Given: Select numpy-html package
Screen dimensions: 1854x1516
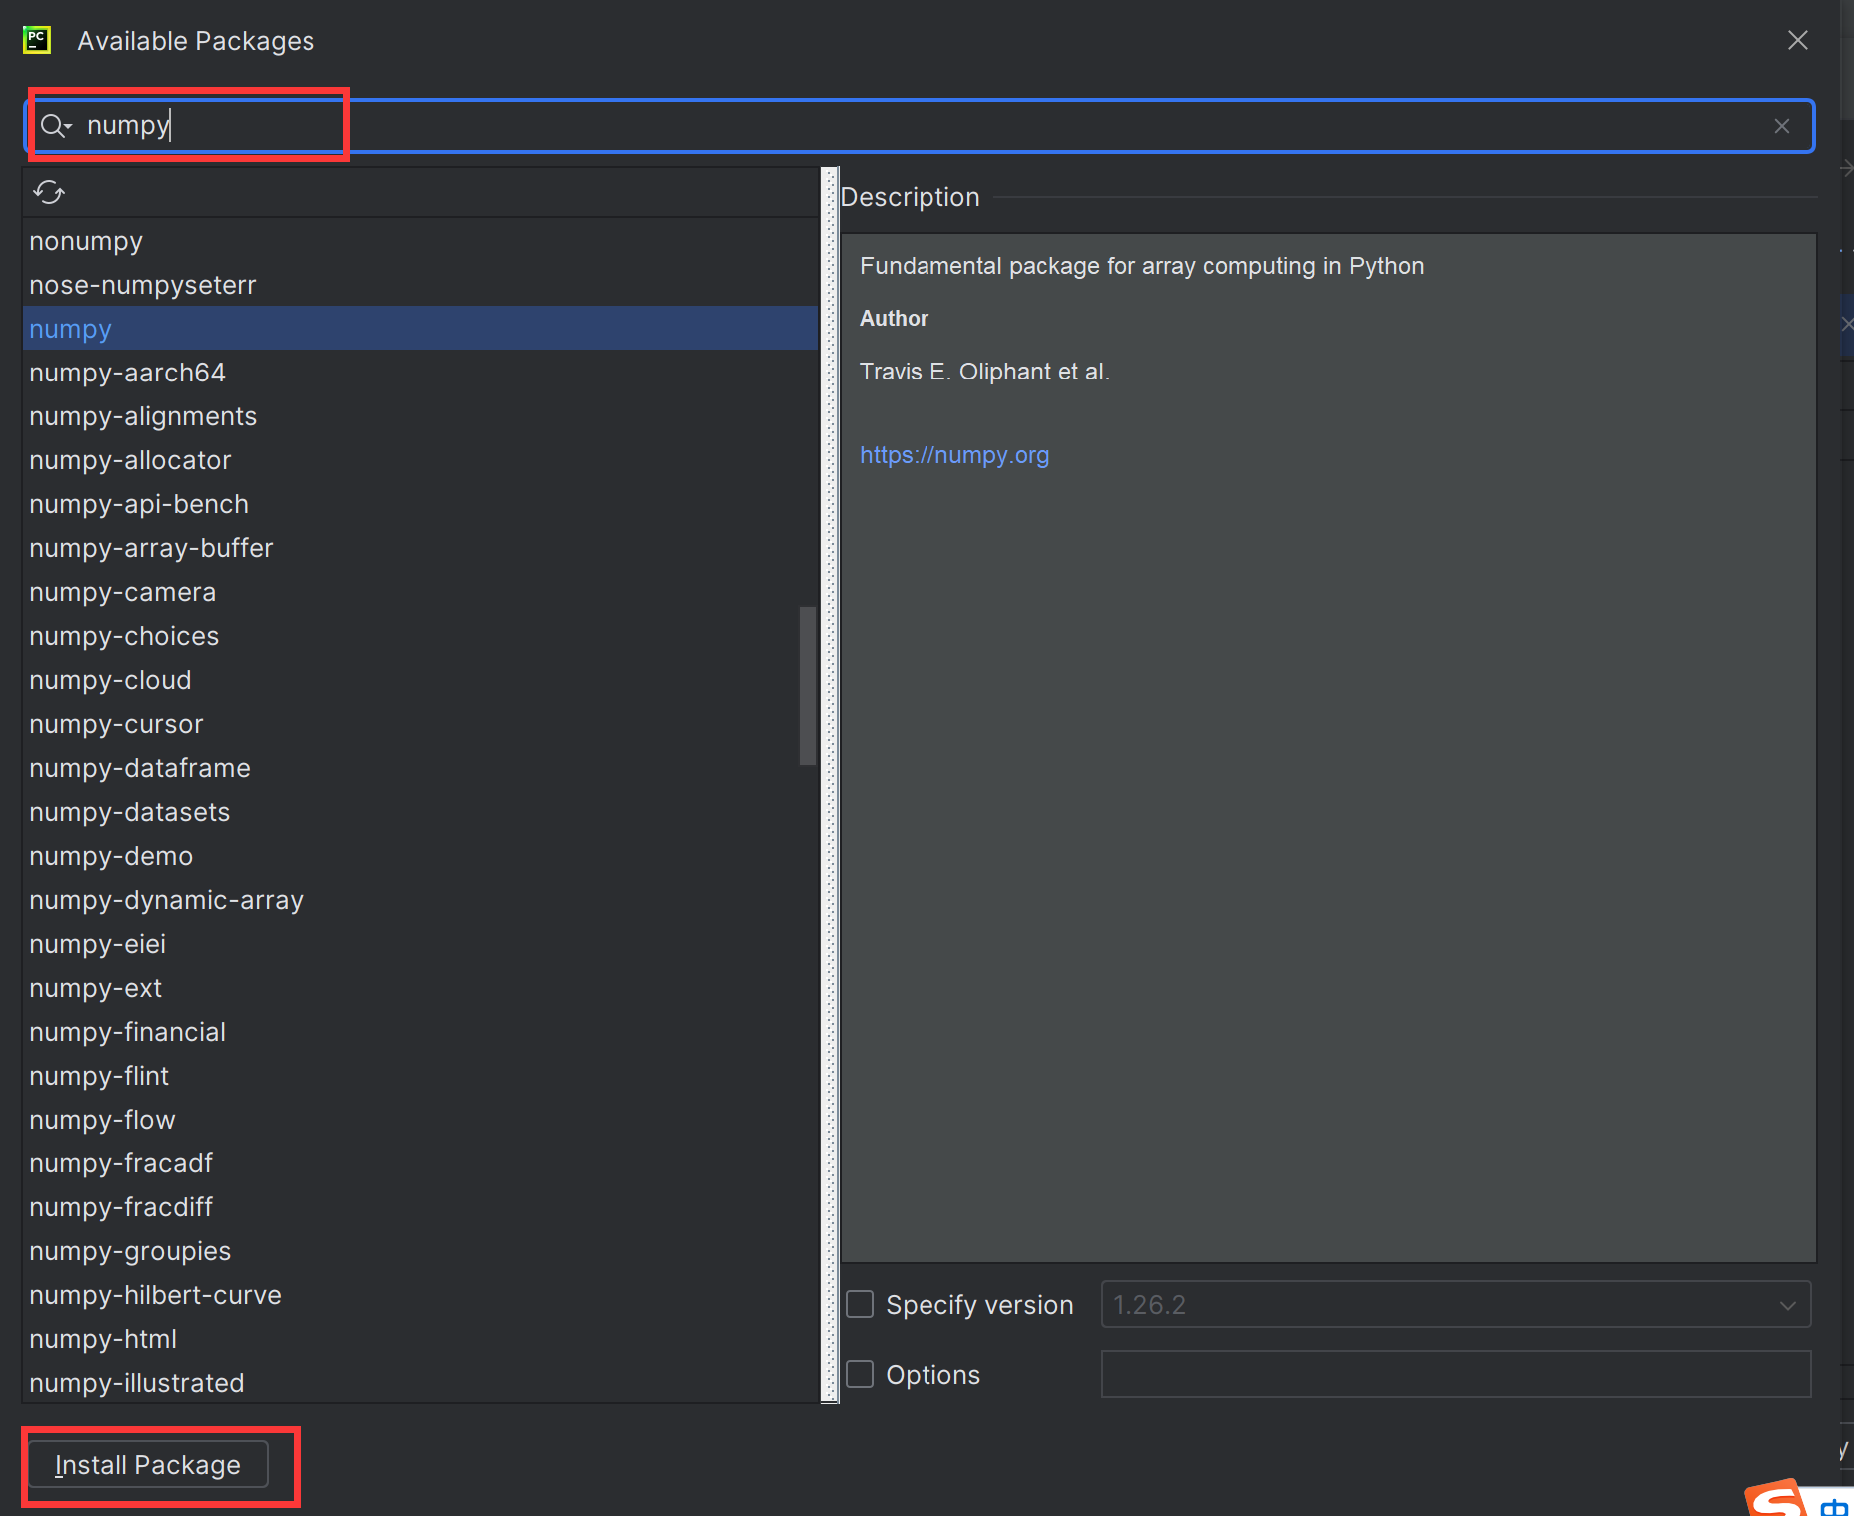Looking at the screenshot, I should [x=420, y=1339].
